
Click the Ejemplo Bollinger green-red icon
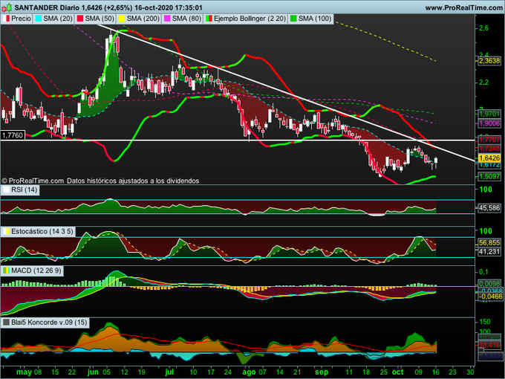(209, 19)
